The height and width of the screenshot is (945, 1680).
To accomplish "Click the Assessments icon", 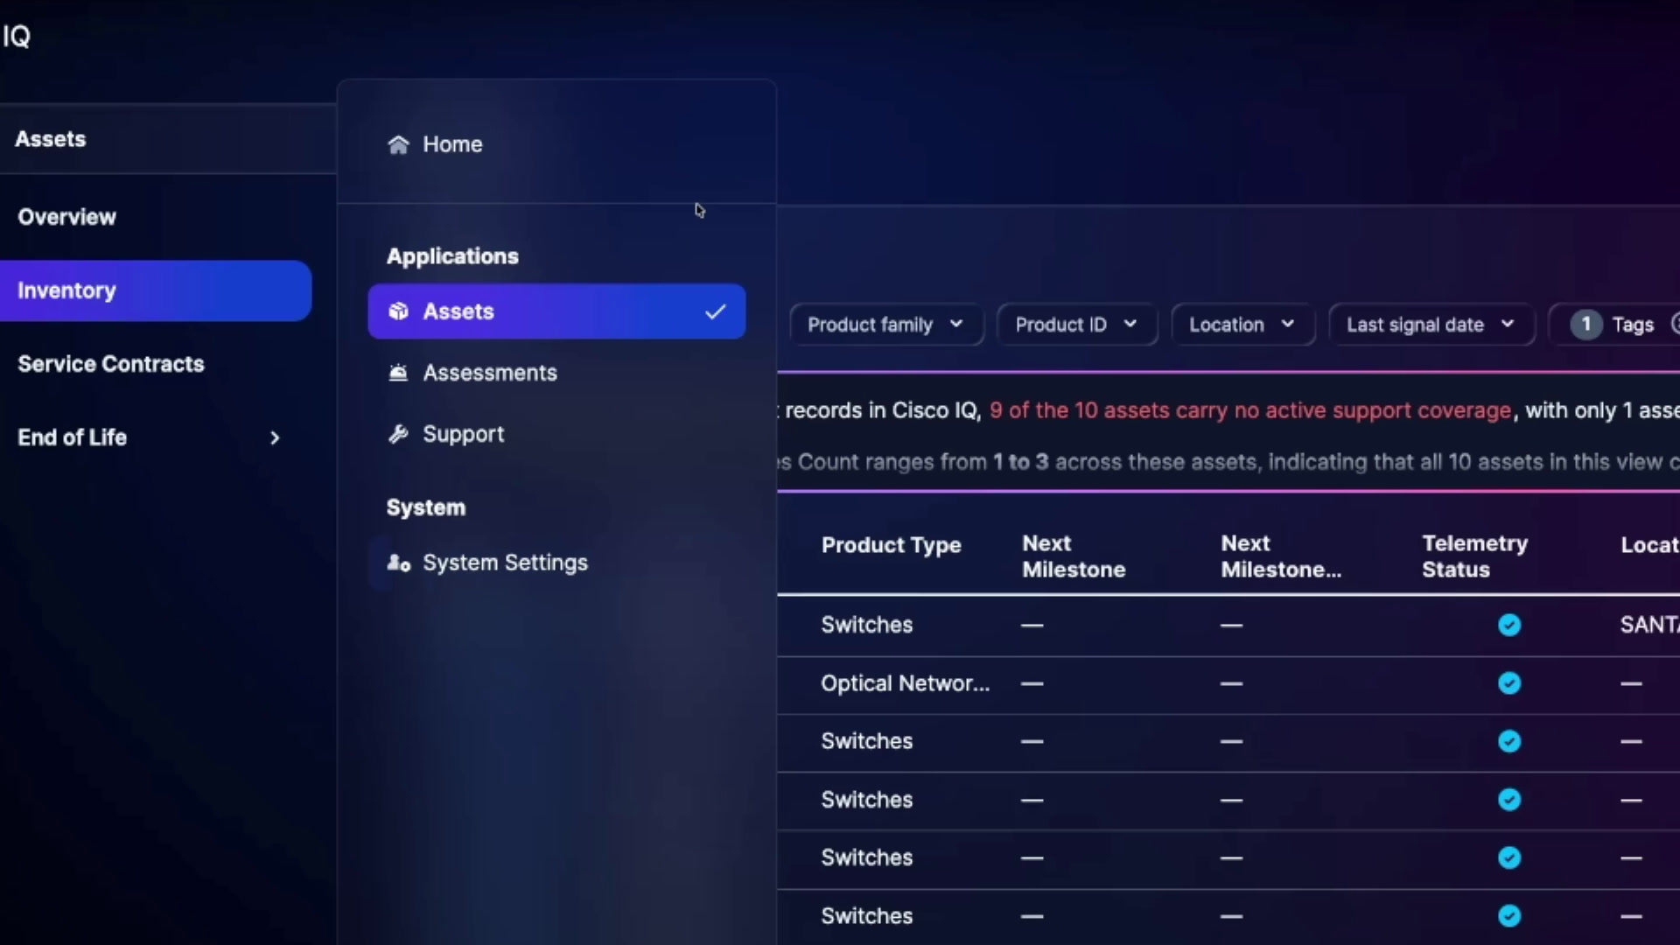I will [x=398, y=373].
